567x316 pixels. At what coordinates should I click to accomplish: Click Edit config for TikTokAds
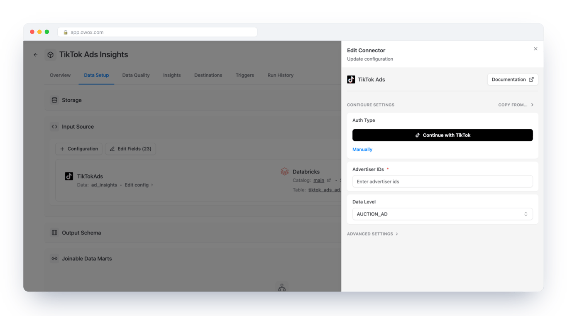point(139,185)
